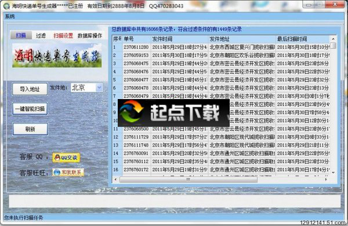
Task: Open the 系统 menu
Action: click(10, 16)
